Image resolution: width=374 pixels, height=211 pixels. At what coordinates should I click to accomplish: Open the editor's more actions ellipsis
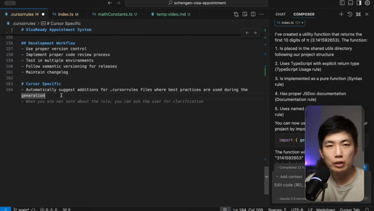pos(261,14)
